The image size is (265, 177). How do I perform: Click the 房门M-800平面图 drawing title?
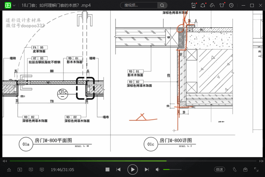click(54, 140)
